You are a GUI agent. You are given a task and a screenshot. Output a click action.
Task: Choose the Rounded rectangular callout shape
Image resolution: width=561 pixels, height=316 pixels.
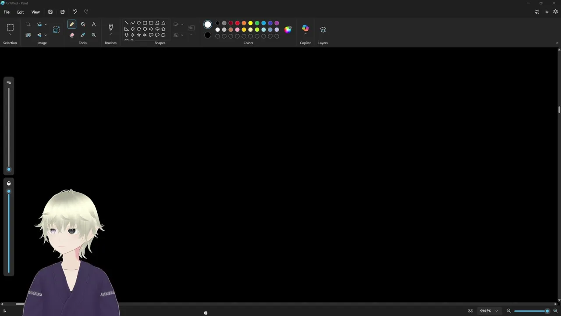[x=151, y=35]
